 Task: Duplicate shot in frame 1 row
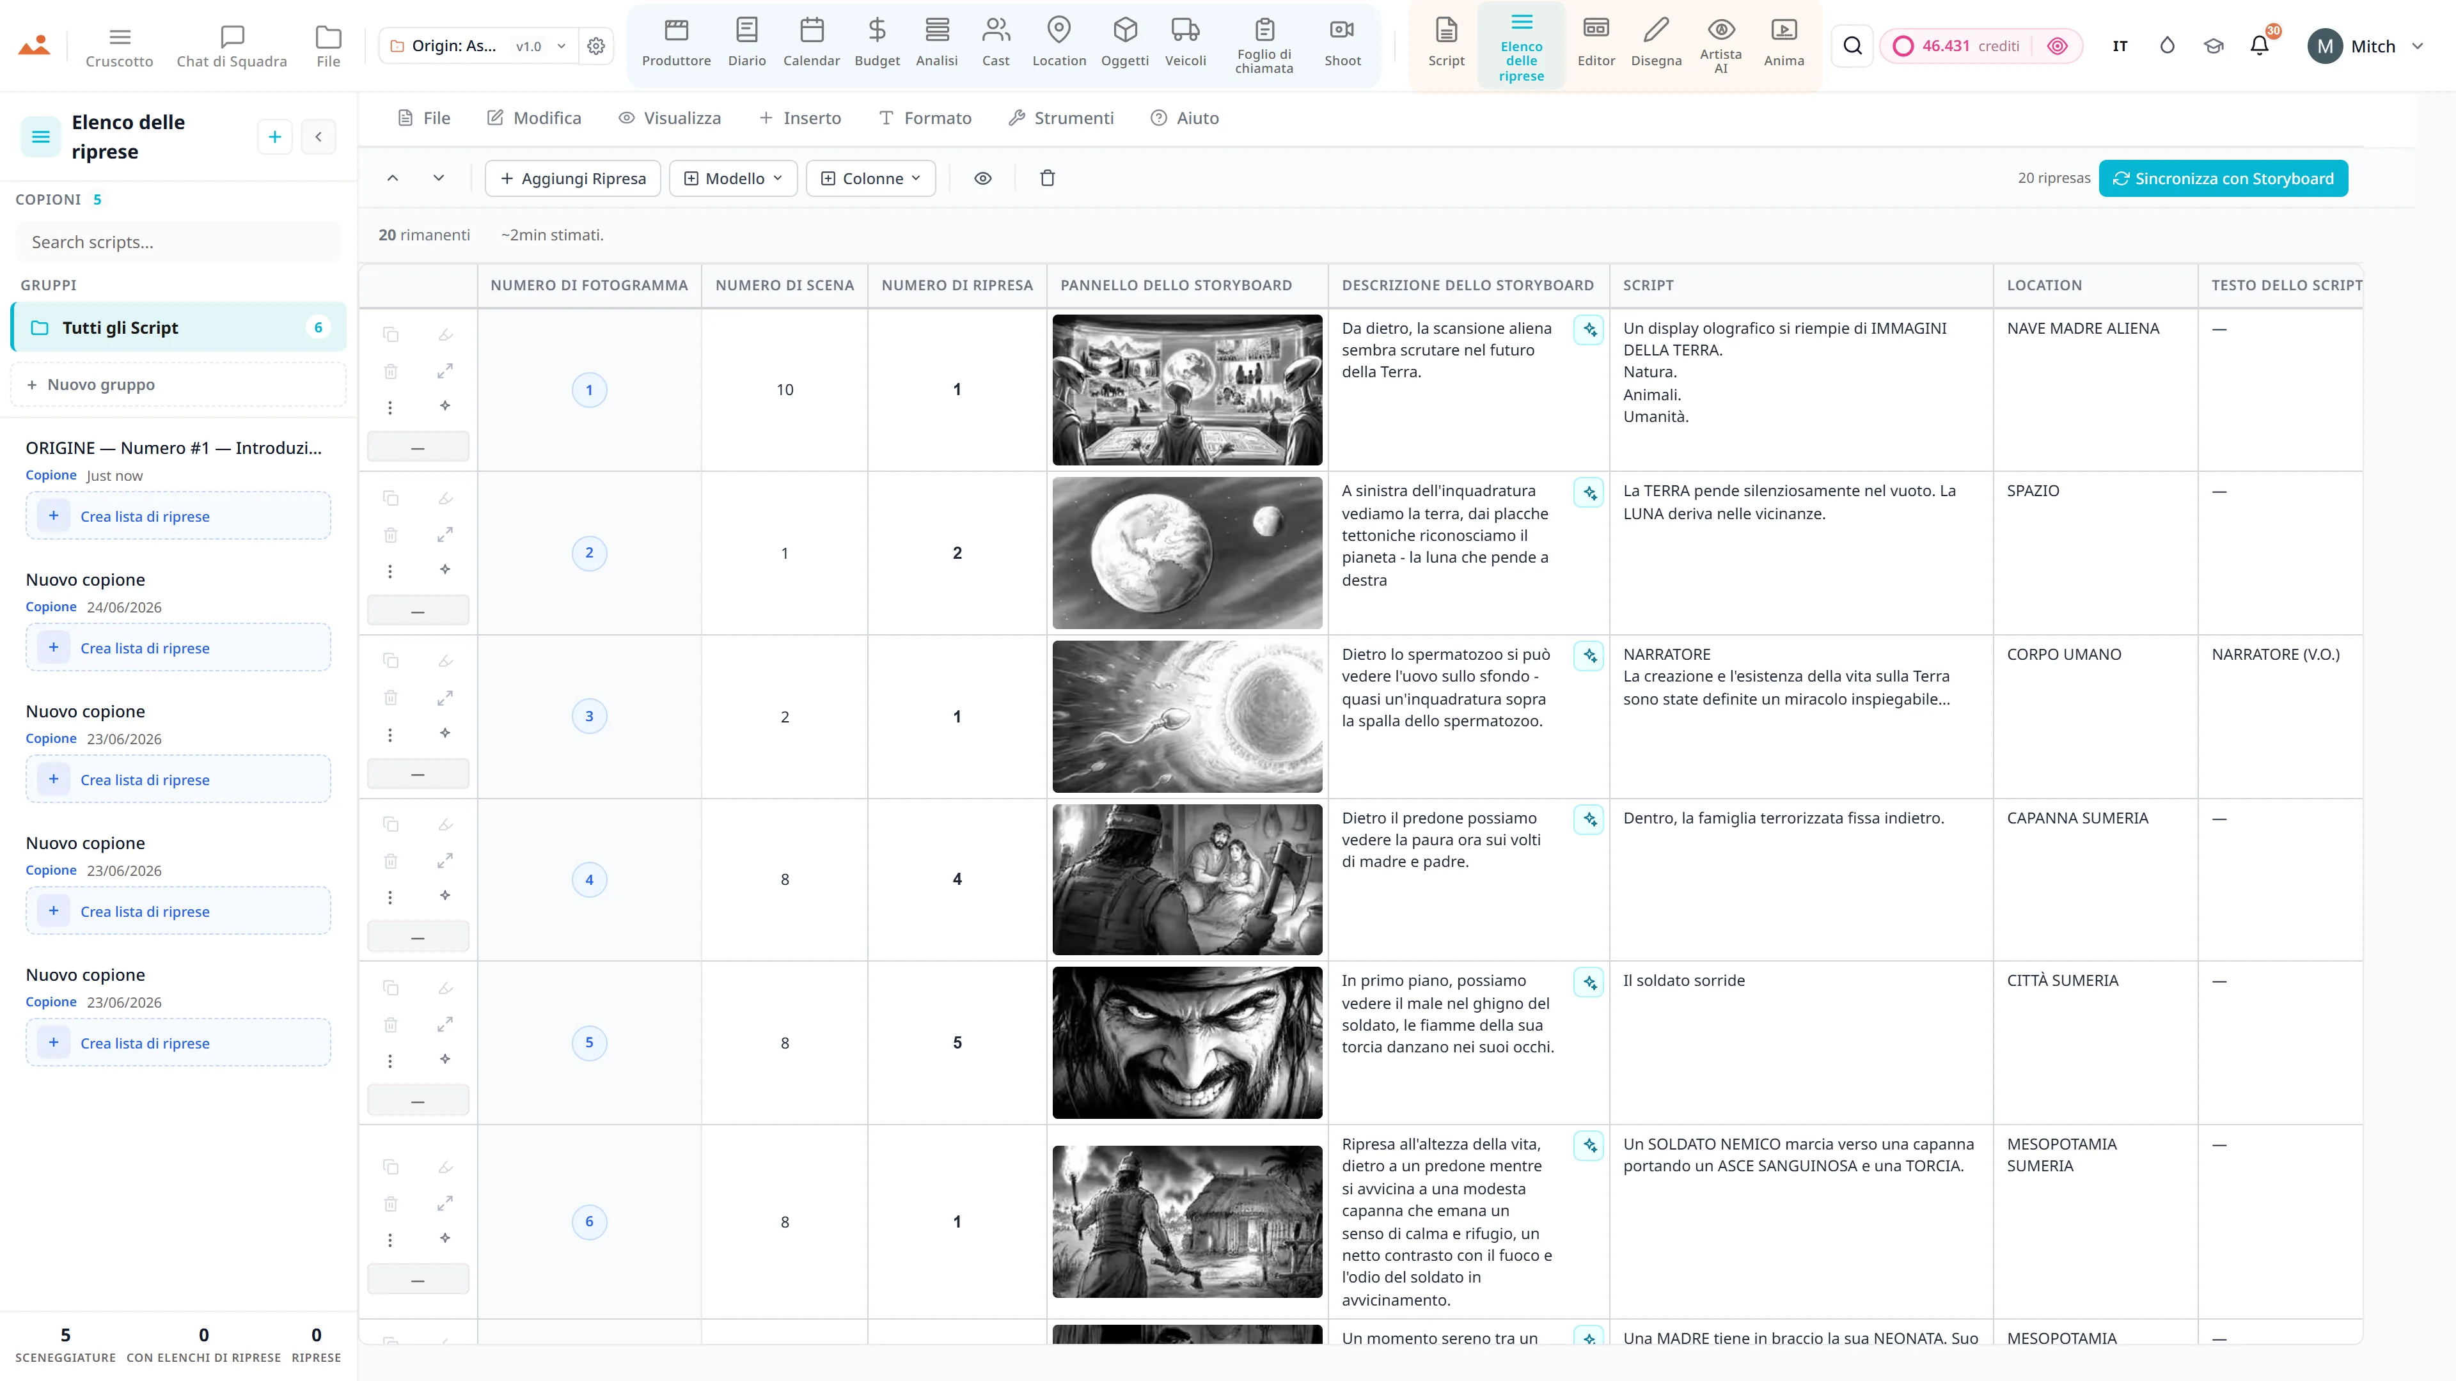point(390,334)
